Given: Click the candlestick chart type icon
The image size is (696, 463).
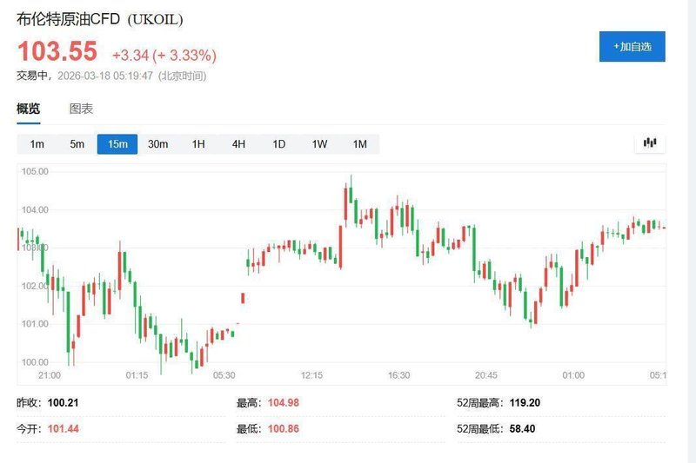Looking at the screenshot, I should pyautogui.click(x=649, y=143).
